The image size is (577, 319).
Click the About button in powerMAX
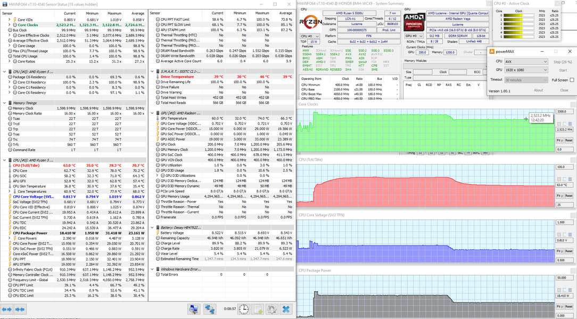(x=538, y=90)
